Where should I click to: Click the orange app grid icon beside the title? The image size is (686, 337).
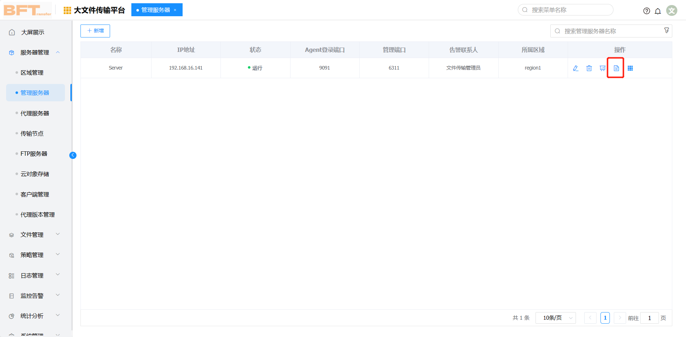point(67,10)
